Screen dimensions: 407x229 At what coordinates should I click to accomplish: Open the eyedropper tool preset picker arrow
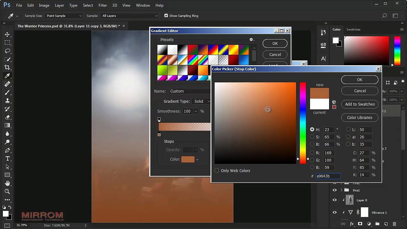17,16
